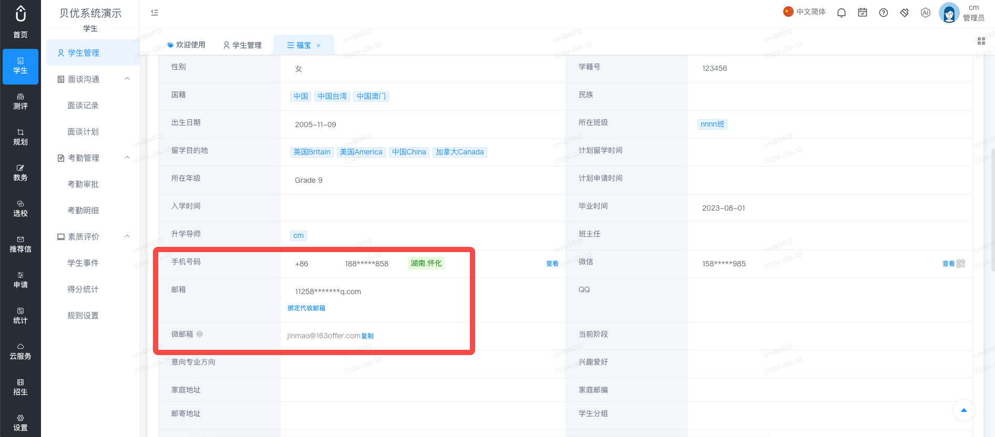995x437 pixels.
Task: Click 绑定代收邮箱 link
Action: pos(306,308)
